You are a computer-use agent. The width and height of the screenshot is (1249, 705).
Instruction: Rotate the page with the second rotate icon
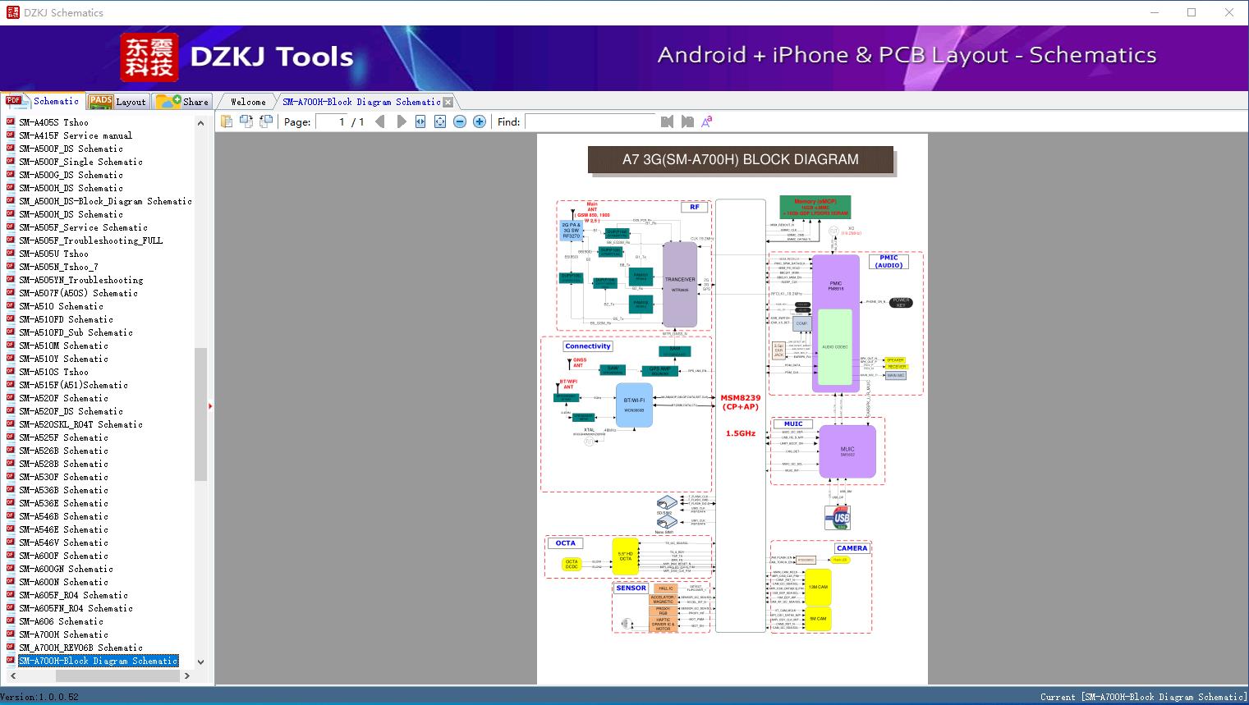coord(266,121)
